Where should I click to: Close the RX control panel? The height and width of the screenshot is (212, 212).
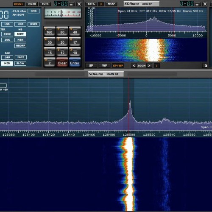[79, 4]
